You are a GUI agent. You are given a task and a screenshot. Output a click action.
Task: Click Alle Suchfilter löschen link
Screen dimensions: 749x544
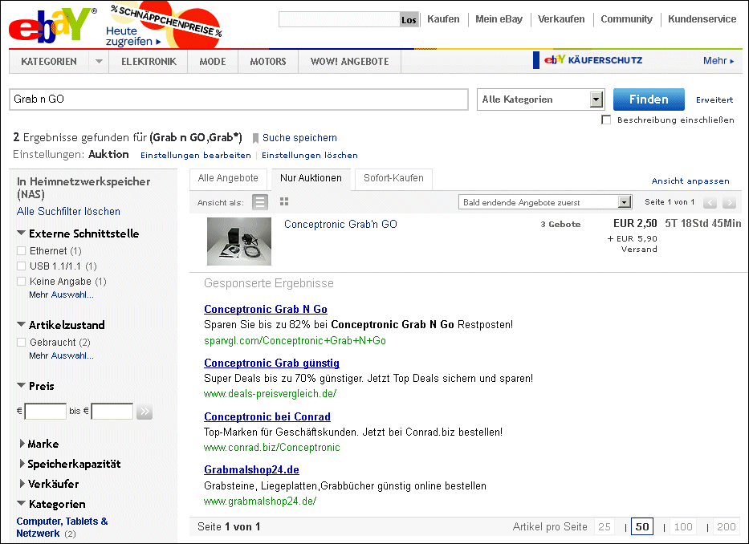click(68, 212)
